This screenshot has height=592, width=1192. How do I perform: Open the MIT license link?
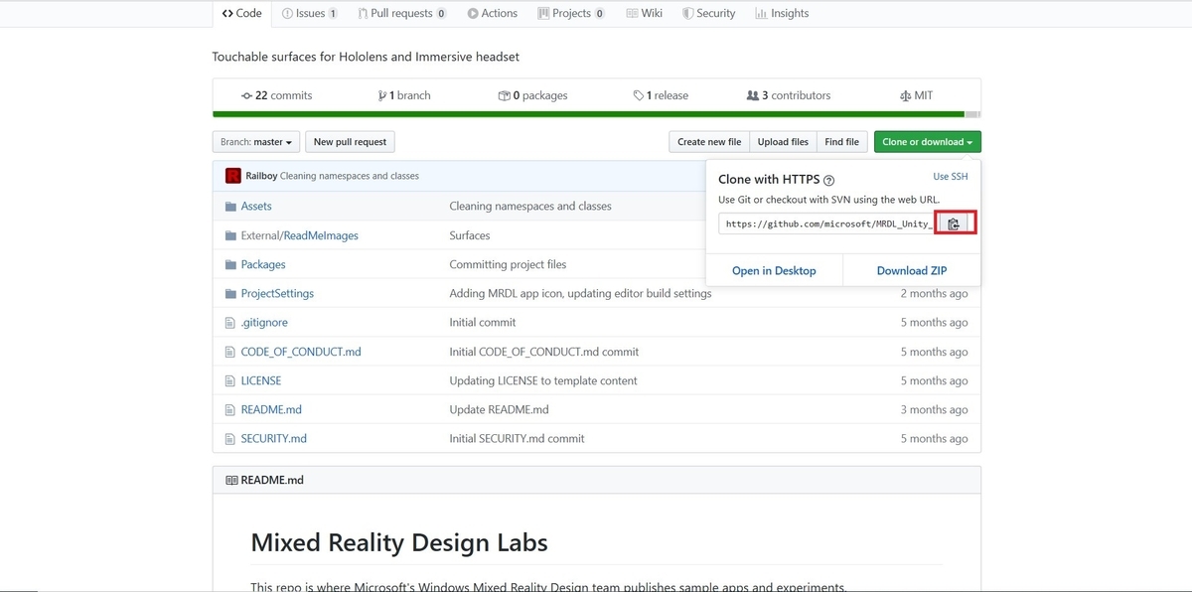coord(916,95)
